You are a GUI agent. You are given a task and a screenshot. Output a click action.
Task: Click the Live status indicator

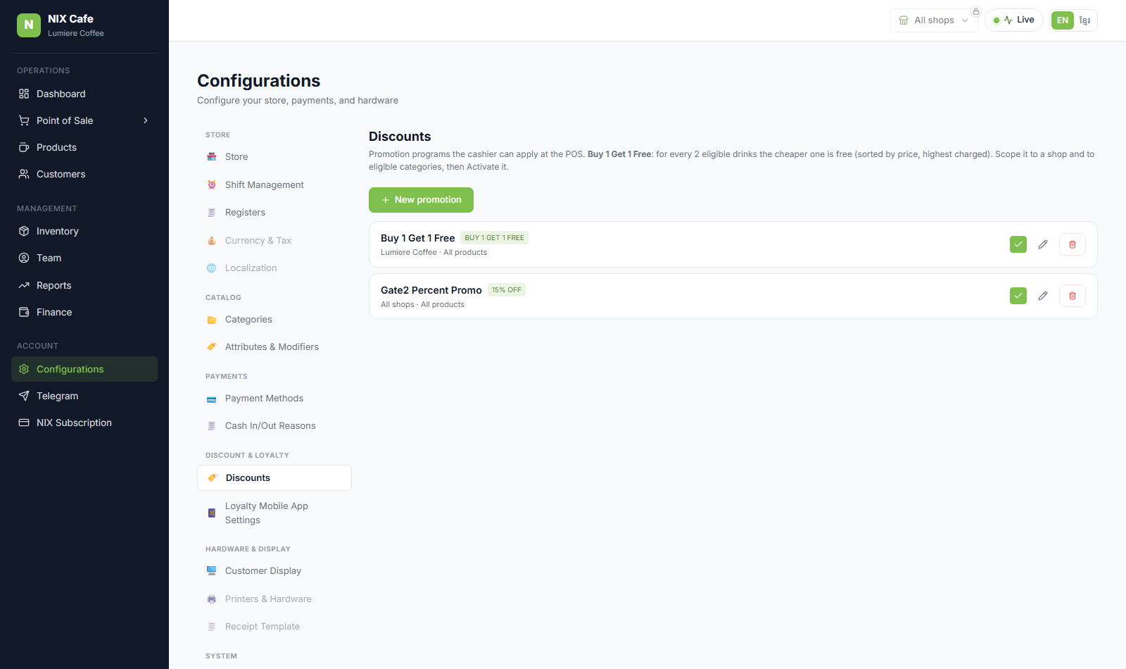coord(1014,20)
